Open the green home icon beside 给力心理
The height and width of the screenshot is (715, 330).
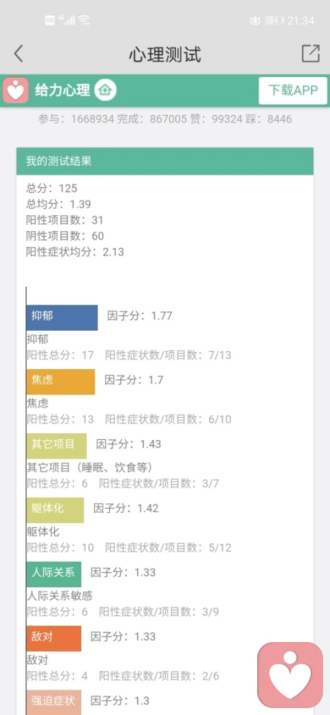105,90
